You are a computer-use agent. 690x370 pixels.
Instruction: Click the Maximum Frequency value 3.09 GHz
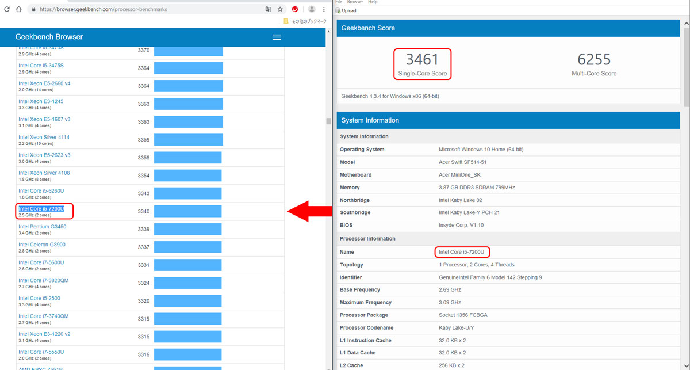[x=450, y=303]
